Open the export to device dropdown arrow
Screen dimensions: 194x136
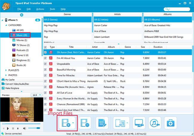[127, 123]
